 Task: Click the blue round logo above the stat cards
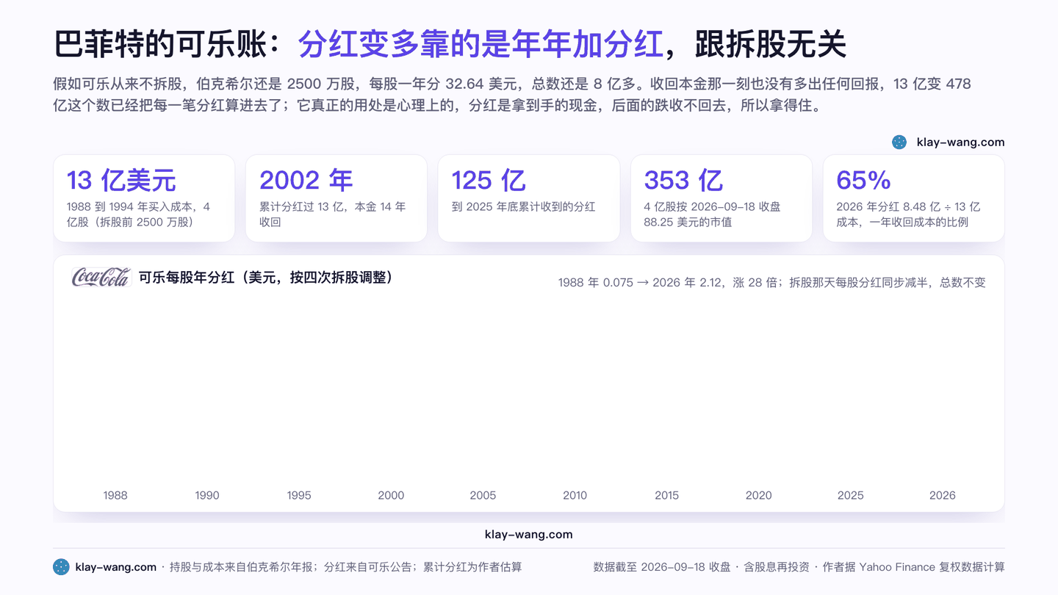click(899, 143)
